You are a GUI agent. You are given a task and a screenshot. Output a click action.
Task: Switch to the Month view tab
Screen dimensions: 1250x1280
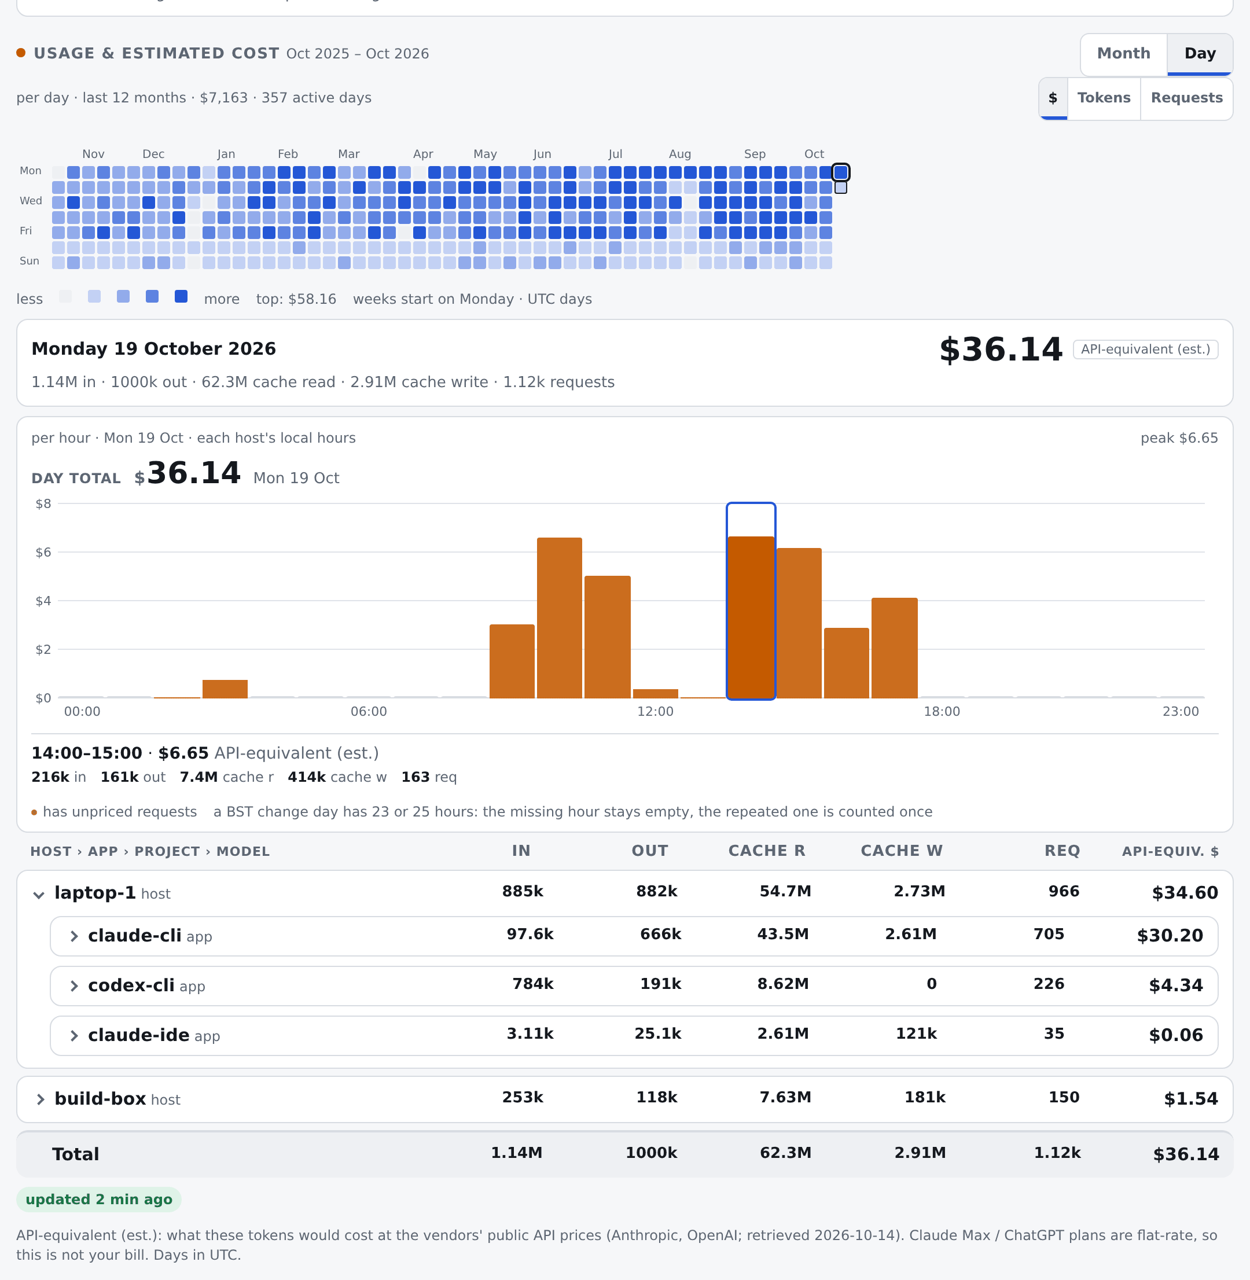pyautogui.click(x=1123, y=53)
